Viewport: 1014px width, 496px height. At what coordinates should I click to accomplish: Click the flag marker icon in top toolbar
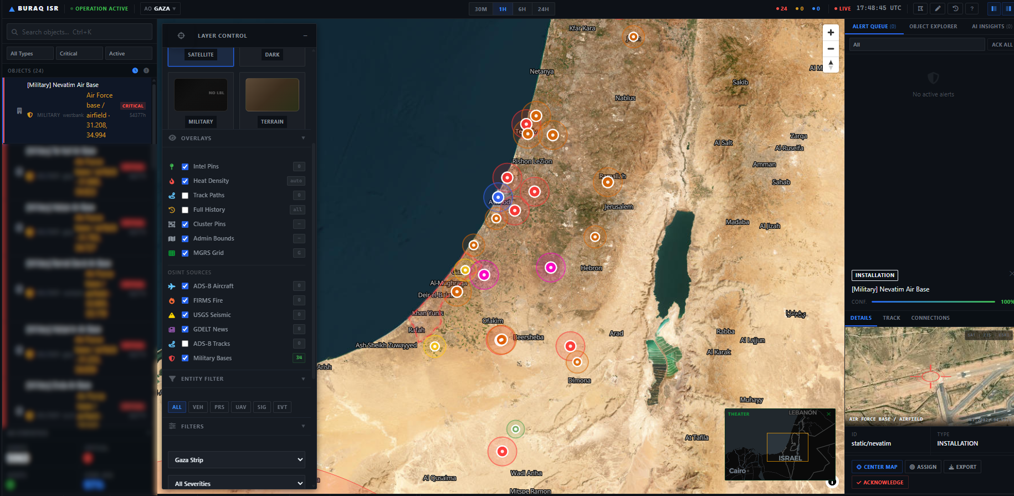pyautogui.click(x=920, y=9)
